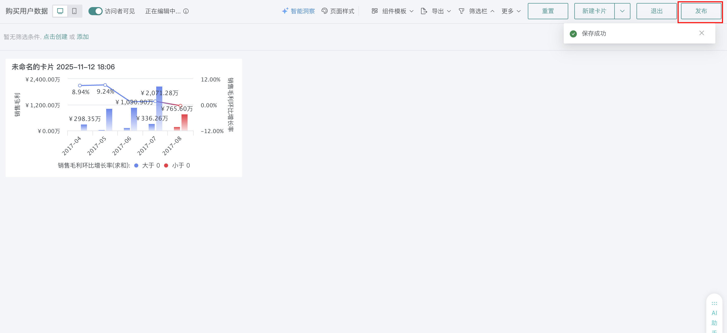
Task: Open the AI 助手 floating panel
Action: 714,314
